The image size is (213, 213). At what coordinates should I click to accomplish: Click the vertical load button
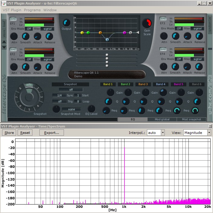point(4,24)
